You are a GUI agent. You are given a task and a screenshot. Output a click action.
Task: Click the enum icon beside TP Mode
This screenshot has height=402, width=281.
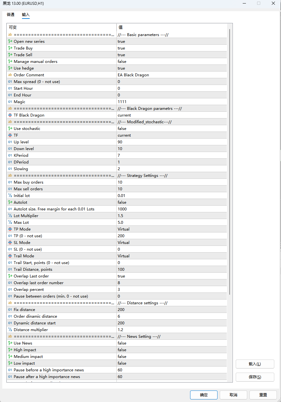(10, 229)
